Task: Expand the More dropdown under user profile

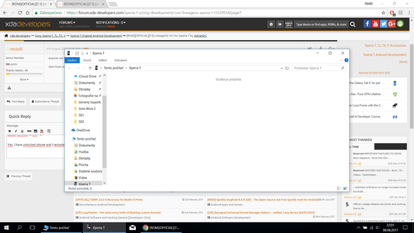Action: [24, 80]
